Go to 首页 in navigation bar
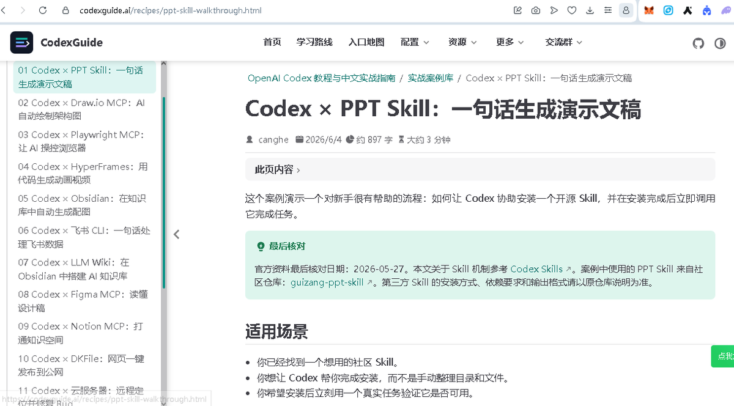This screenshot has height=406, width=734. pos(272,42)
